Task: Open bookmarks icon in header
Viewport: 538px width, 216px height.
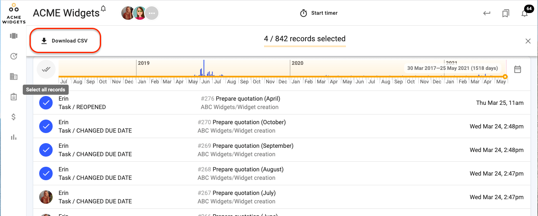Action: (x=506, y=13)
